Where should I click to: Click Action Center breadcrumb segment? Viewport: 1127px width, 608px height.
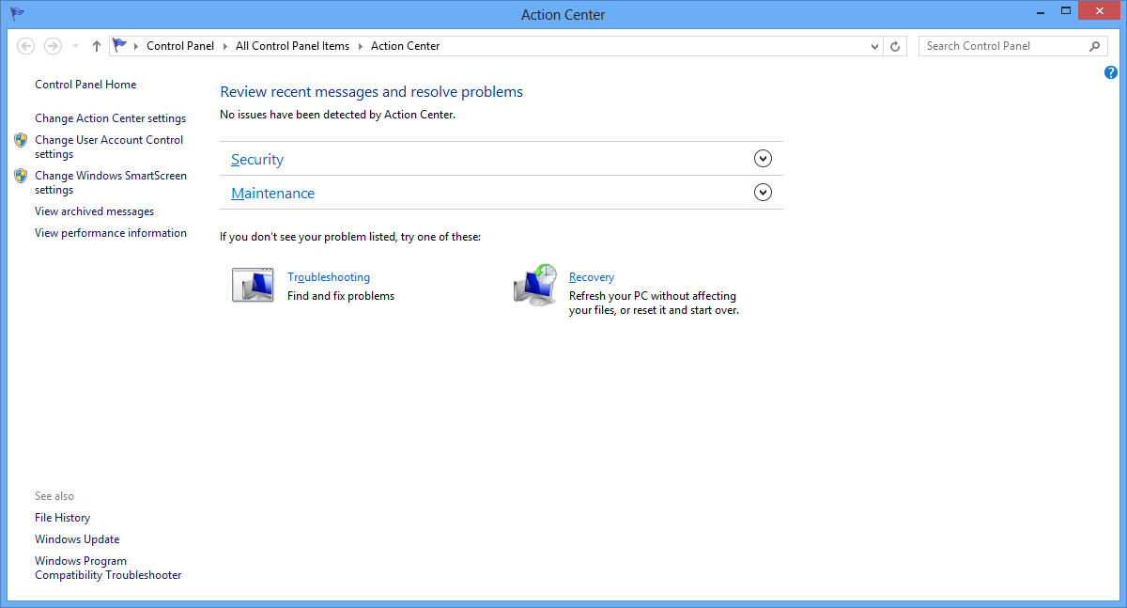coord(405,46)
